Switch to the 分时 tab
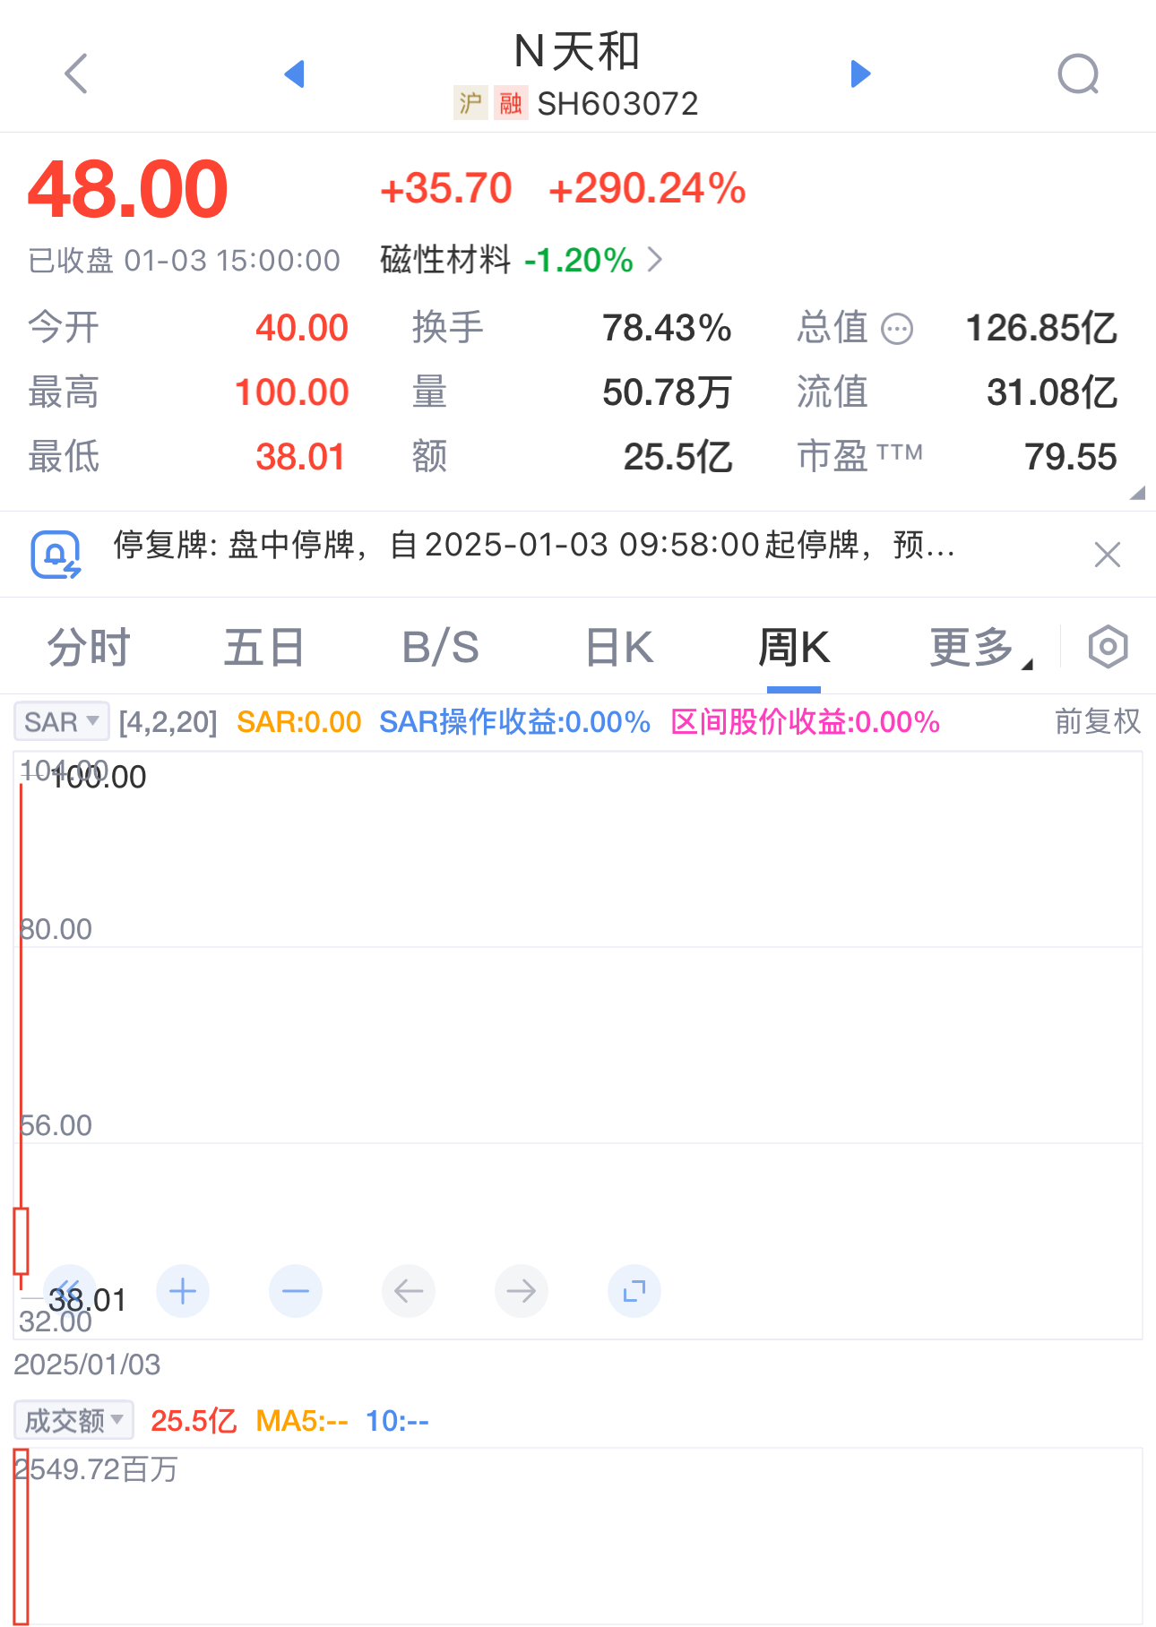Viewport: 1156px width, 1627px height. [x=88, y=647]
